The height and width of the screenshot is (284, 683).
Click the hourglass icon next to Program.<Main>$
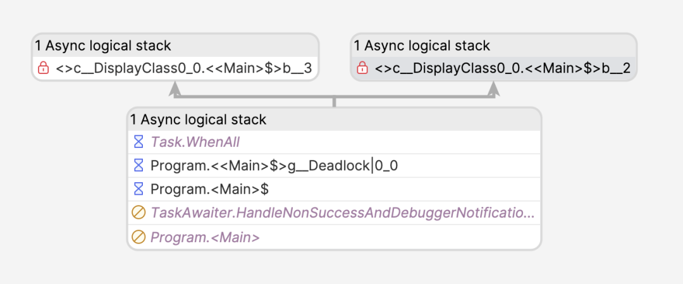pos(138,189)
